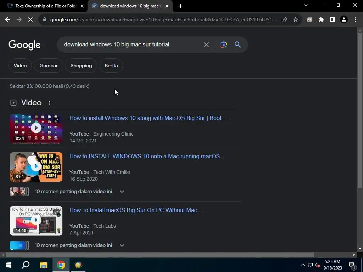Open the Chrome profile avatar
The height and width of the screenshot is (272, 363).
(344, 20)
